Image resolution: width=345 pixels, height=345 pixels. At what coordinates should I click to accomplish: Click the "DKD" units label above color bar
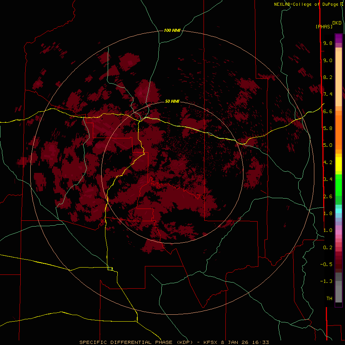pos(337,23)
